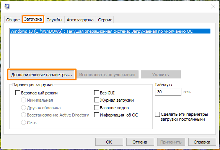The width and height of the screenshot is (220, 150).
Task: Click the Применить button
Action: 171,142
